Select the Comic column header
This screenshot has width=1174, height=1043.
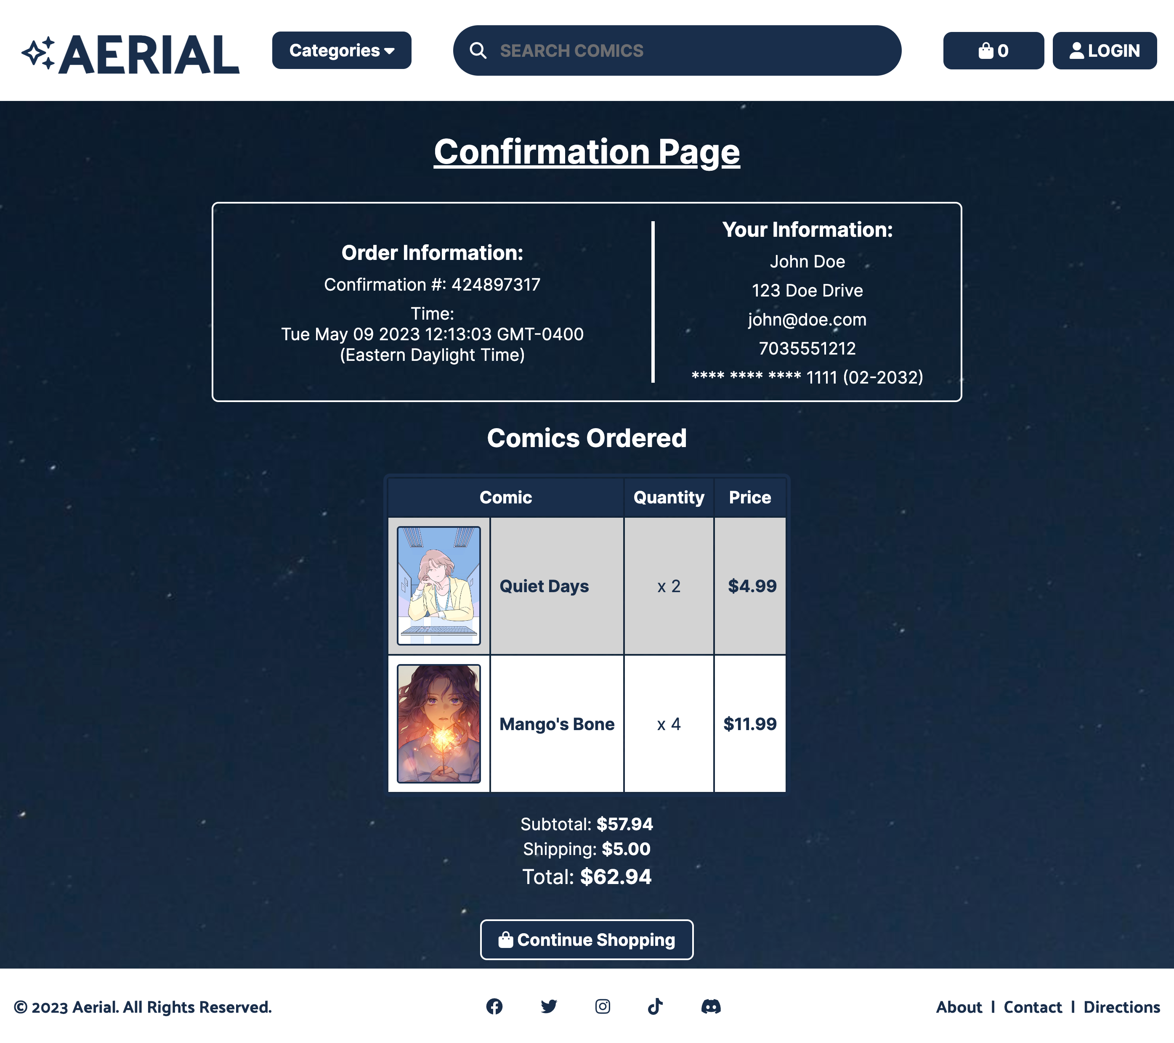click(x=505, y=497)
